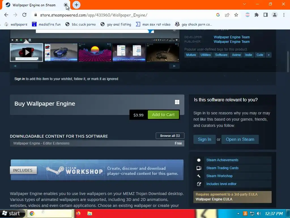Screen dimensions: 290x218
Task: Select the Indie tag
Action: coord(249,55)
